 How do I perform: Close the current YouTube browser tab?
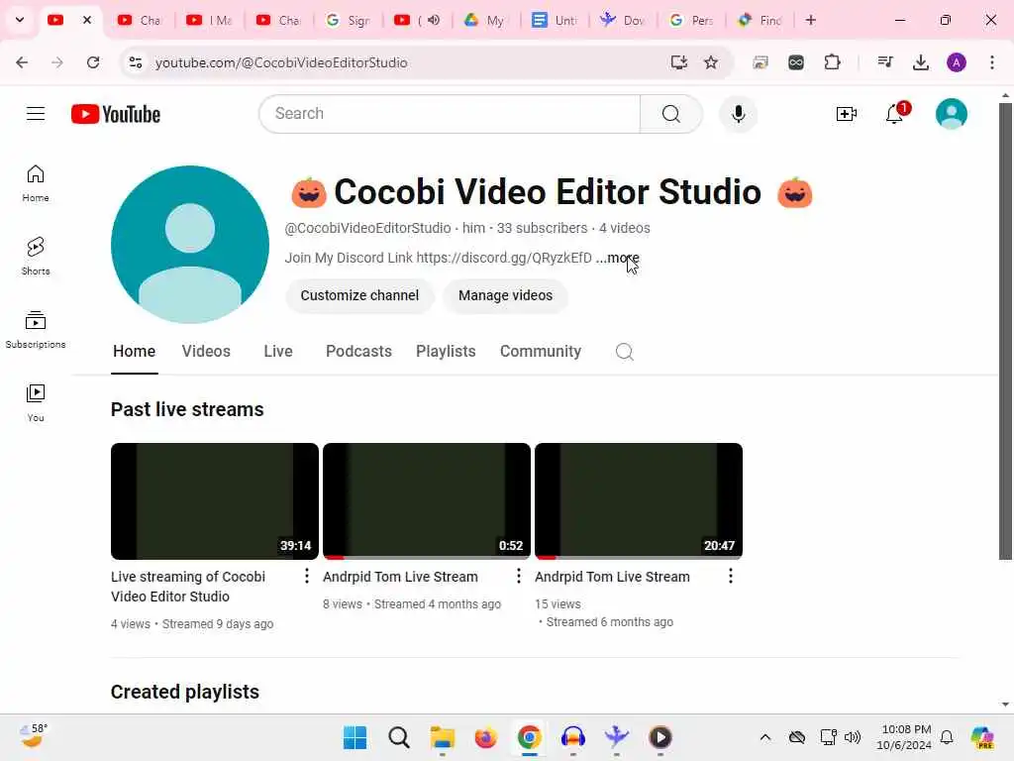[87, 20]
